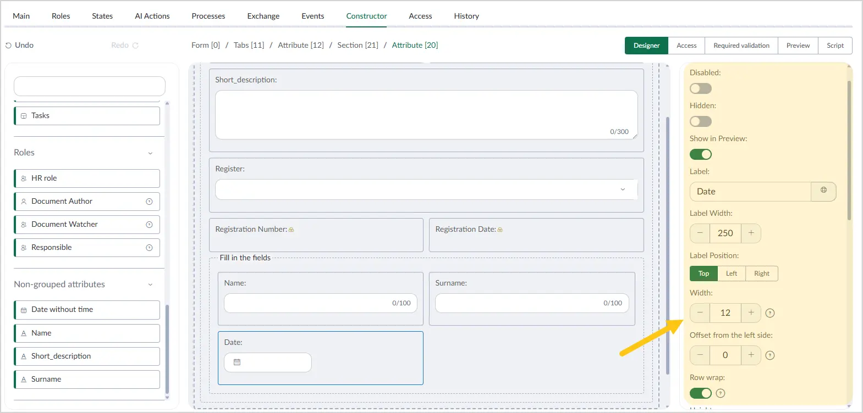Click lock icon beside Registration Date
The width and height of the screenshot is (863, 413).
point(500,230)
